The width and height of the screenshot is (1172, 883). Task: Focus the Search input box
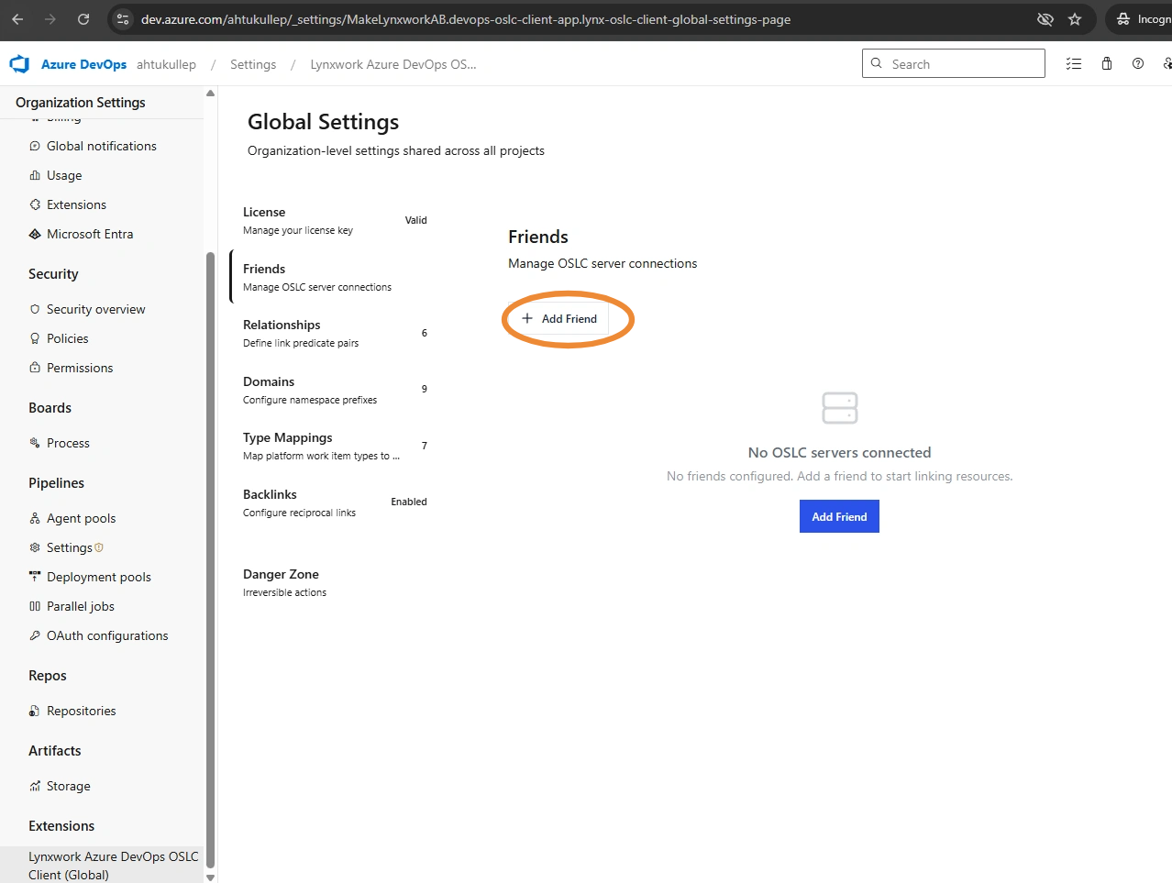point(954,63)
